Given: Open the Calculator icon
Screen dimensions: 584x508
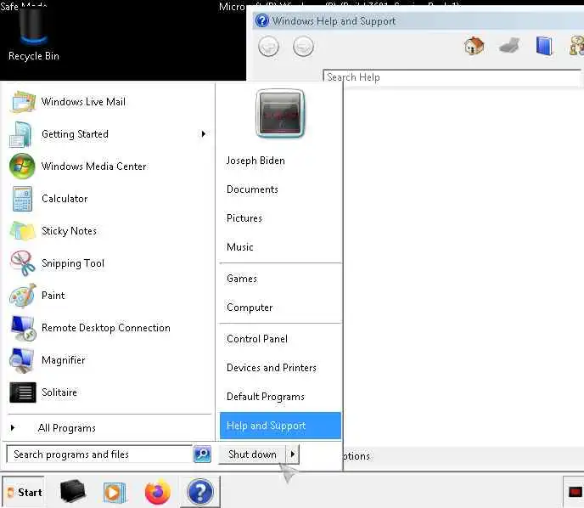Looking at the screenshot, I should pos(22,199).
